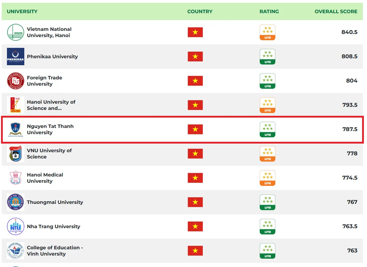The height and width of the screenshot is (267, 367).
Task: Open the Hanoi University of Science and... link
Action: 51,105
